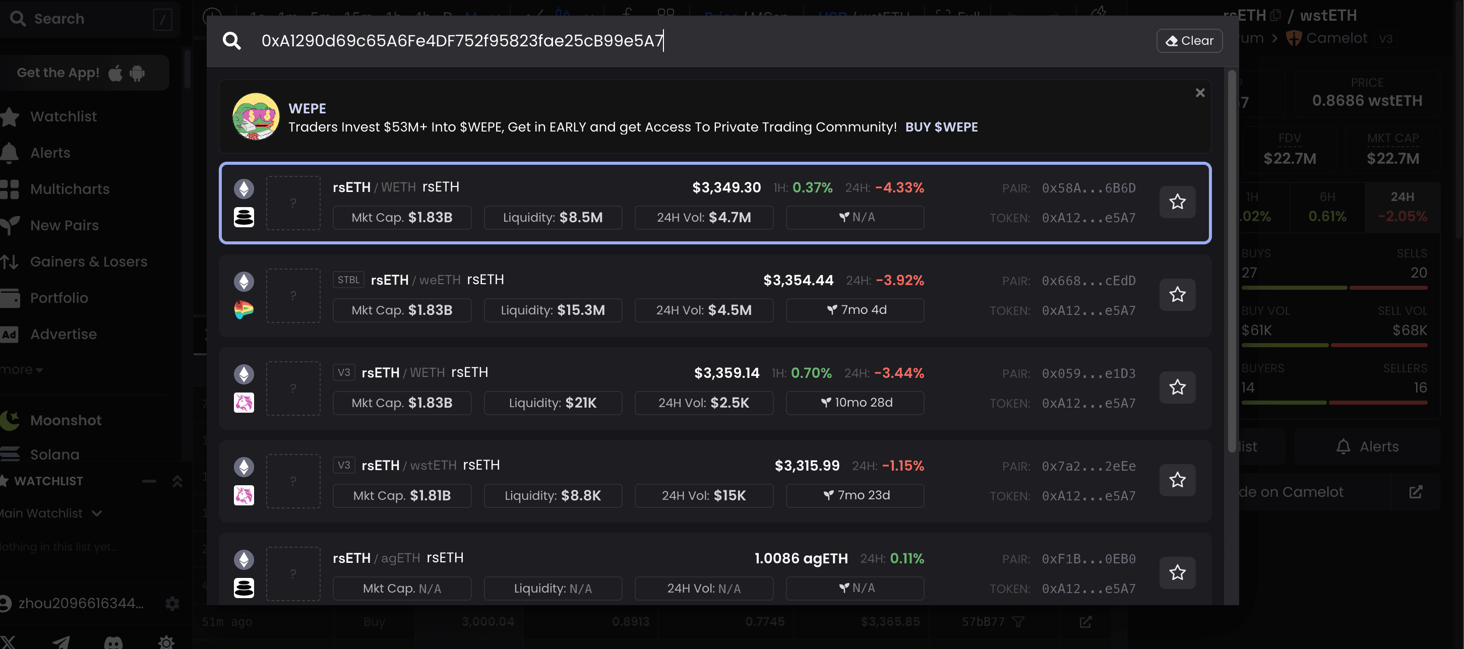1464x649 pixels.
Task: Open account settings gear beside username
Action: click(x=172, y=603)
